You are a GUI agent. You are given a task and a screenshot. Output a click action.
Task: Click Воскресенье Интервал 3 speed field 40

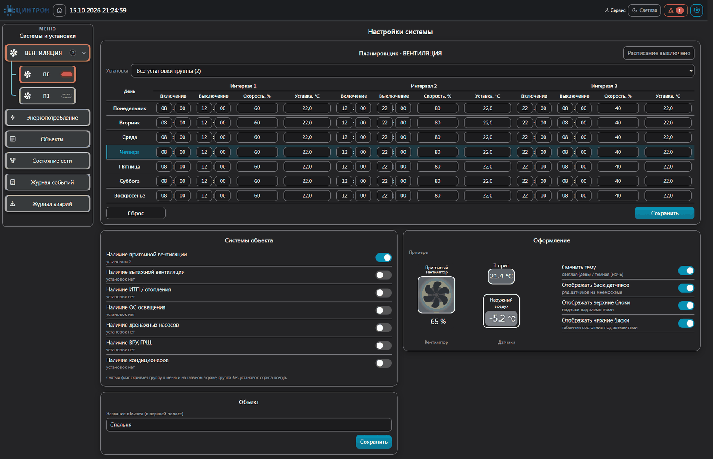[618, 195]
